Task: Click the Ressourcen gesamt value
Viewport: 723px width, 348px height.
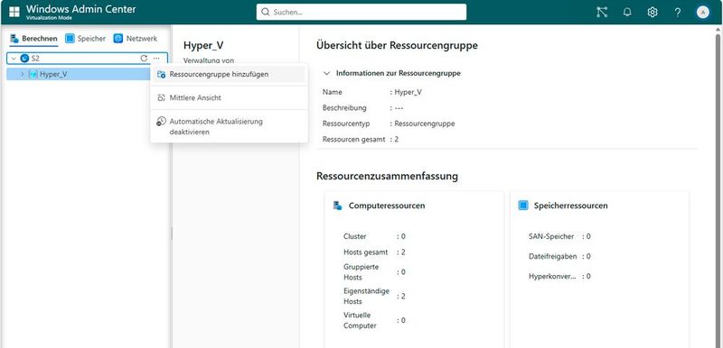Action: pyautogui.click(x=397, y=139)
